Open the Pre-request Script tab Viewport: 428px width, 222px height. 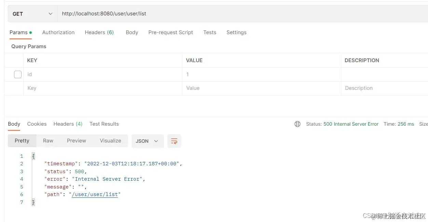[x=171, y=32]
